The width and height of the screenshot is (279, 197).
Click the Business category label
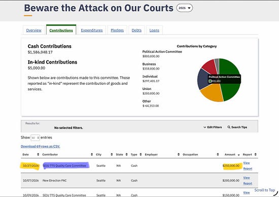pyautogui.click(x=149, y=64)
